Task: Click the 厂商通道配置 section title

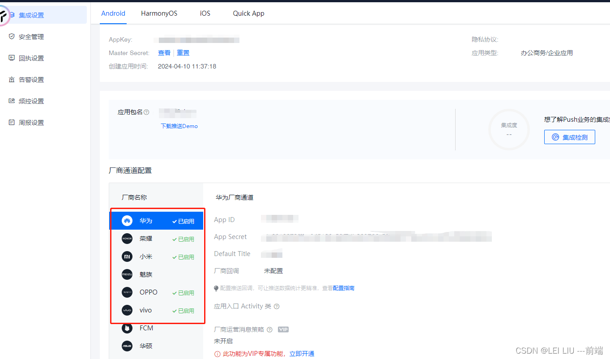Action: pyautogui.click(x=130, y=171)
